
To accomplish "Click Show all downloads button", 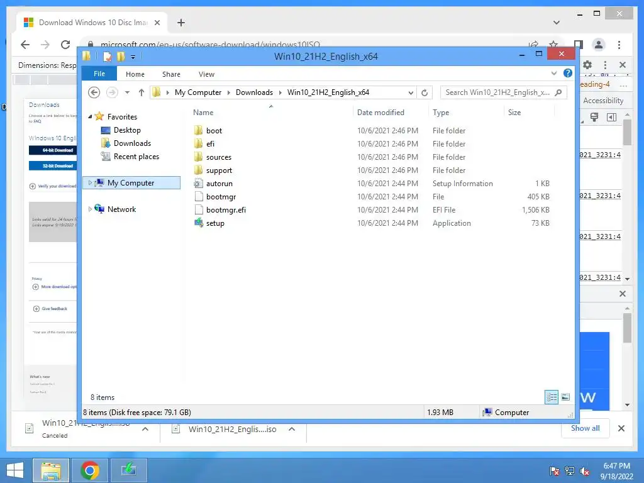I will click(x=586, y=428).
